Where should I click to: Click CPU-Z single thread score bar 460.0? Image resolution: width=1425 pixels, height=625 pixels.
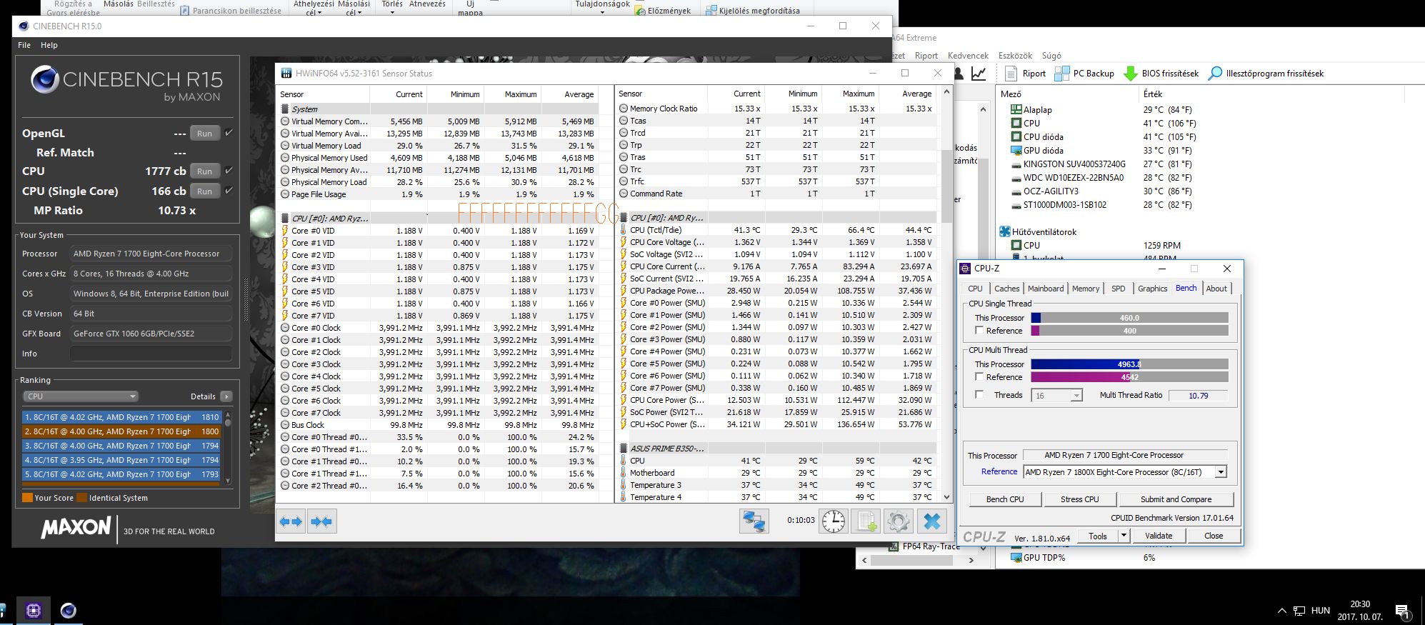1129,318
